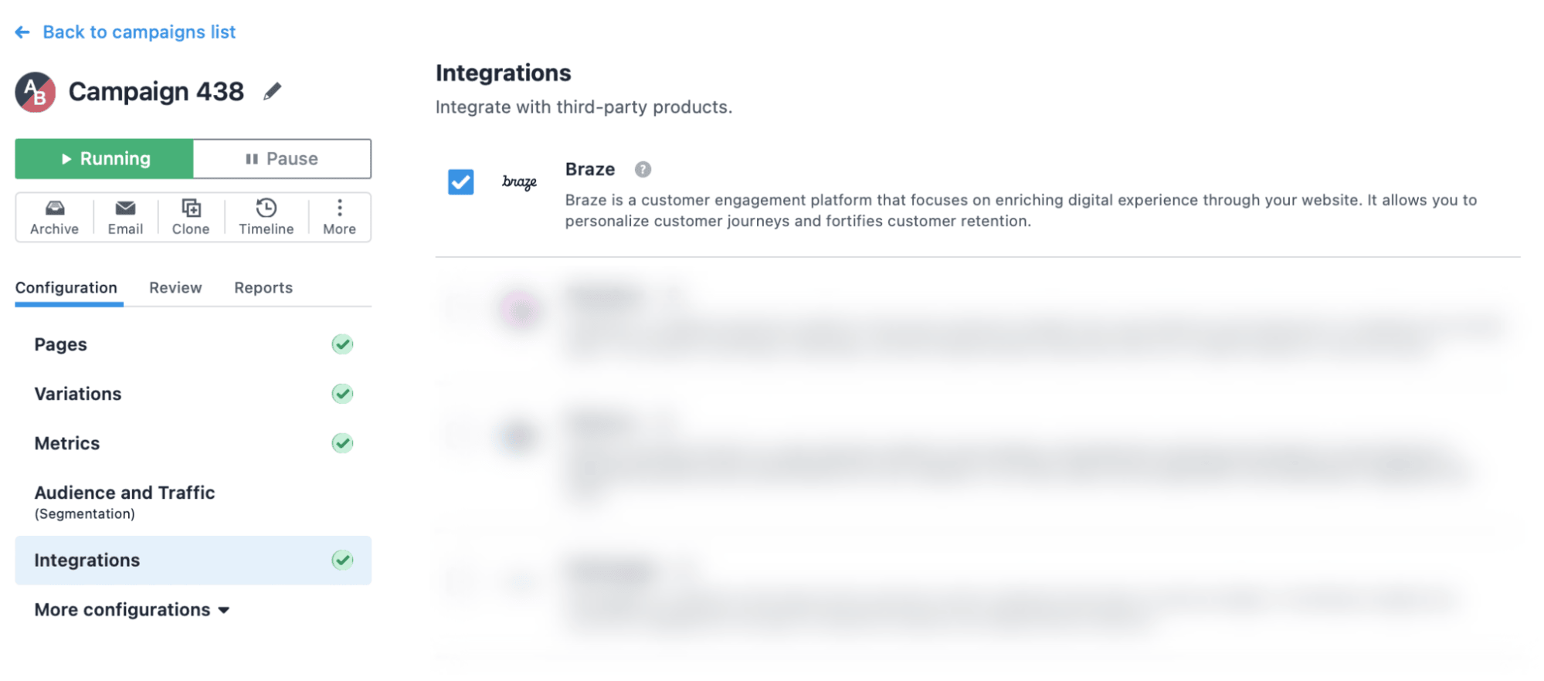
Task: Click the Braze help question mark icon
Action: tap(643, 170)
